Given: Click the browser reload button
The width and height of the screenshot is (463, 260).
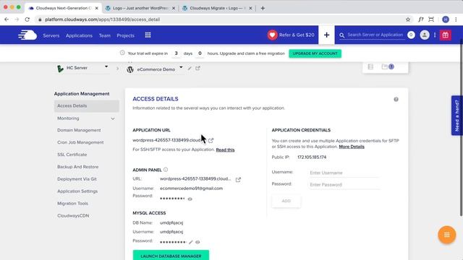Looking at the screenshot, I should [27, 19].
